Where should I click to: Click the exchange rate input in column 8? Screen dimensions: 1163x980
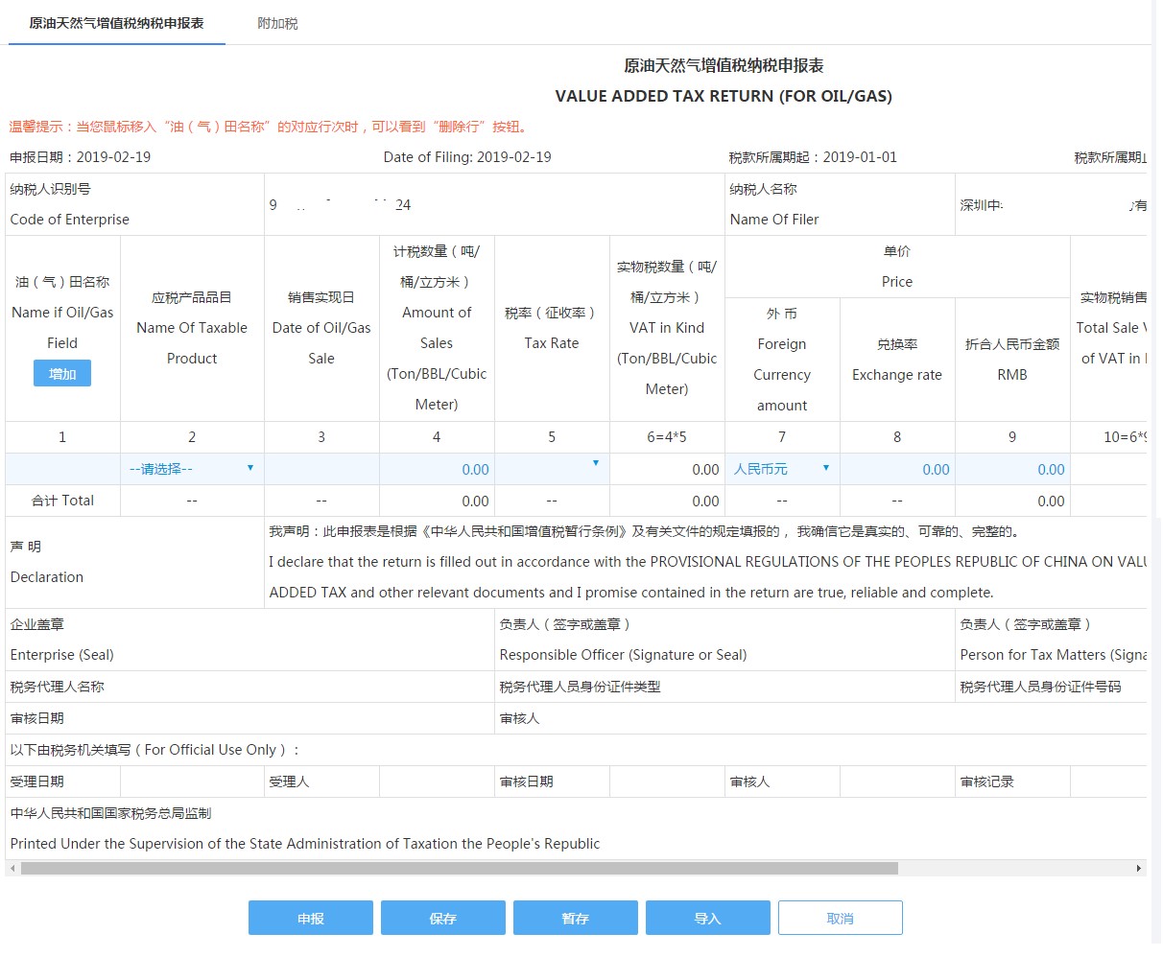tap(897, 469)
